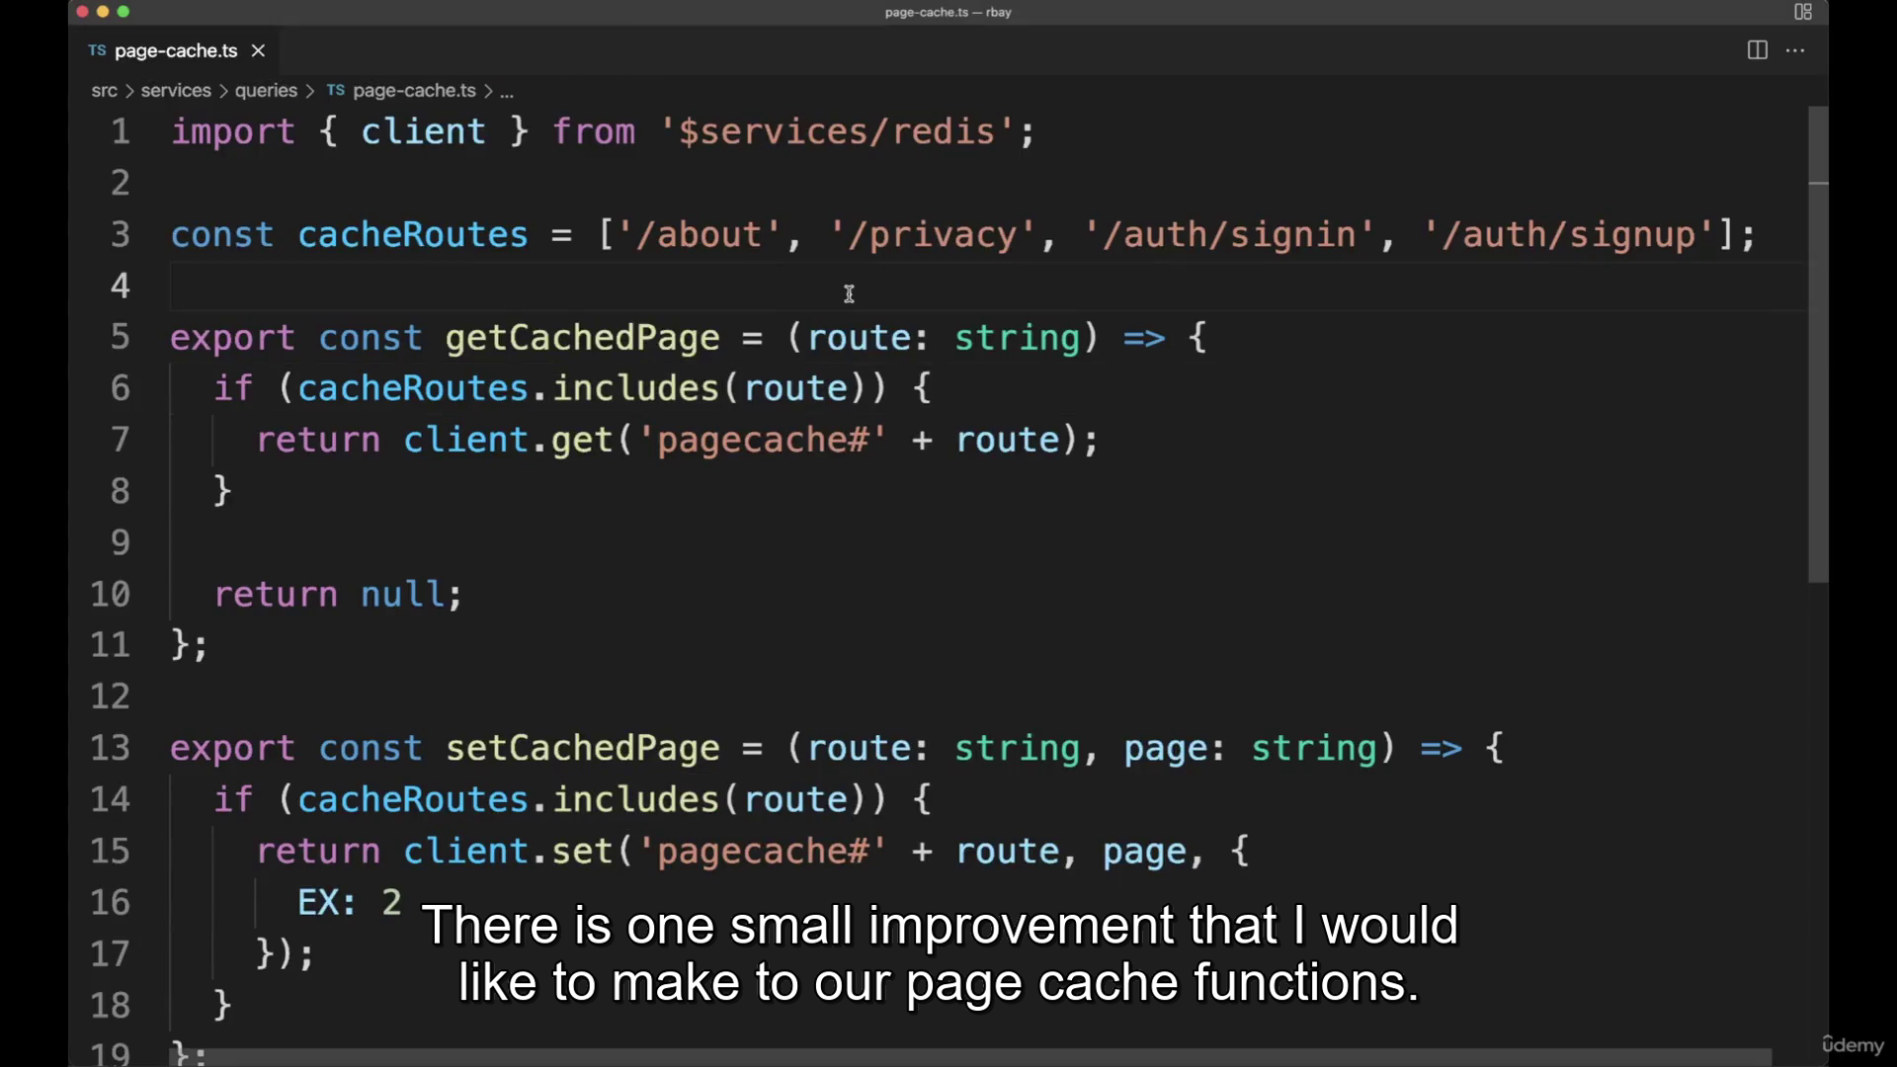Screen dimensions: 1897x1067
Task: Expand the breadcrumb ellipsis symbol list
Action: tap(507, 92)
